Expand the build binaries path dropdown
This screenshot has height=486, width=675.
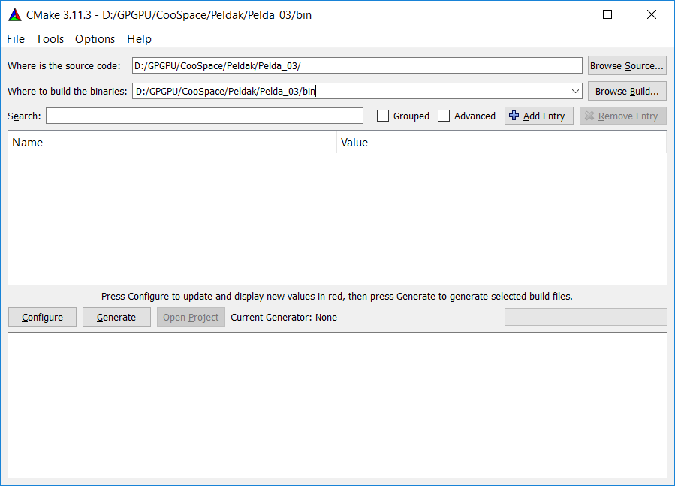[575, 91]
